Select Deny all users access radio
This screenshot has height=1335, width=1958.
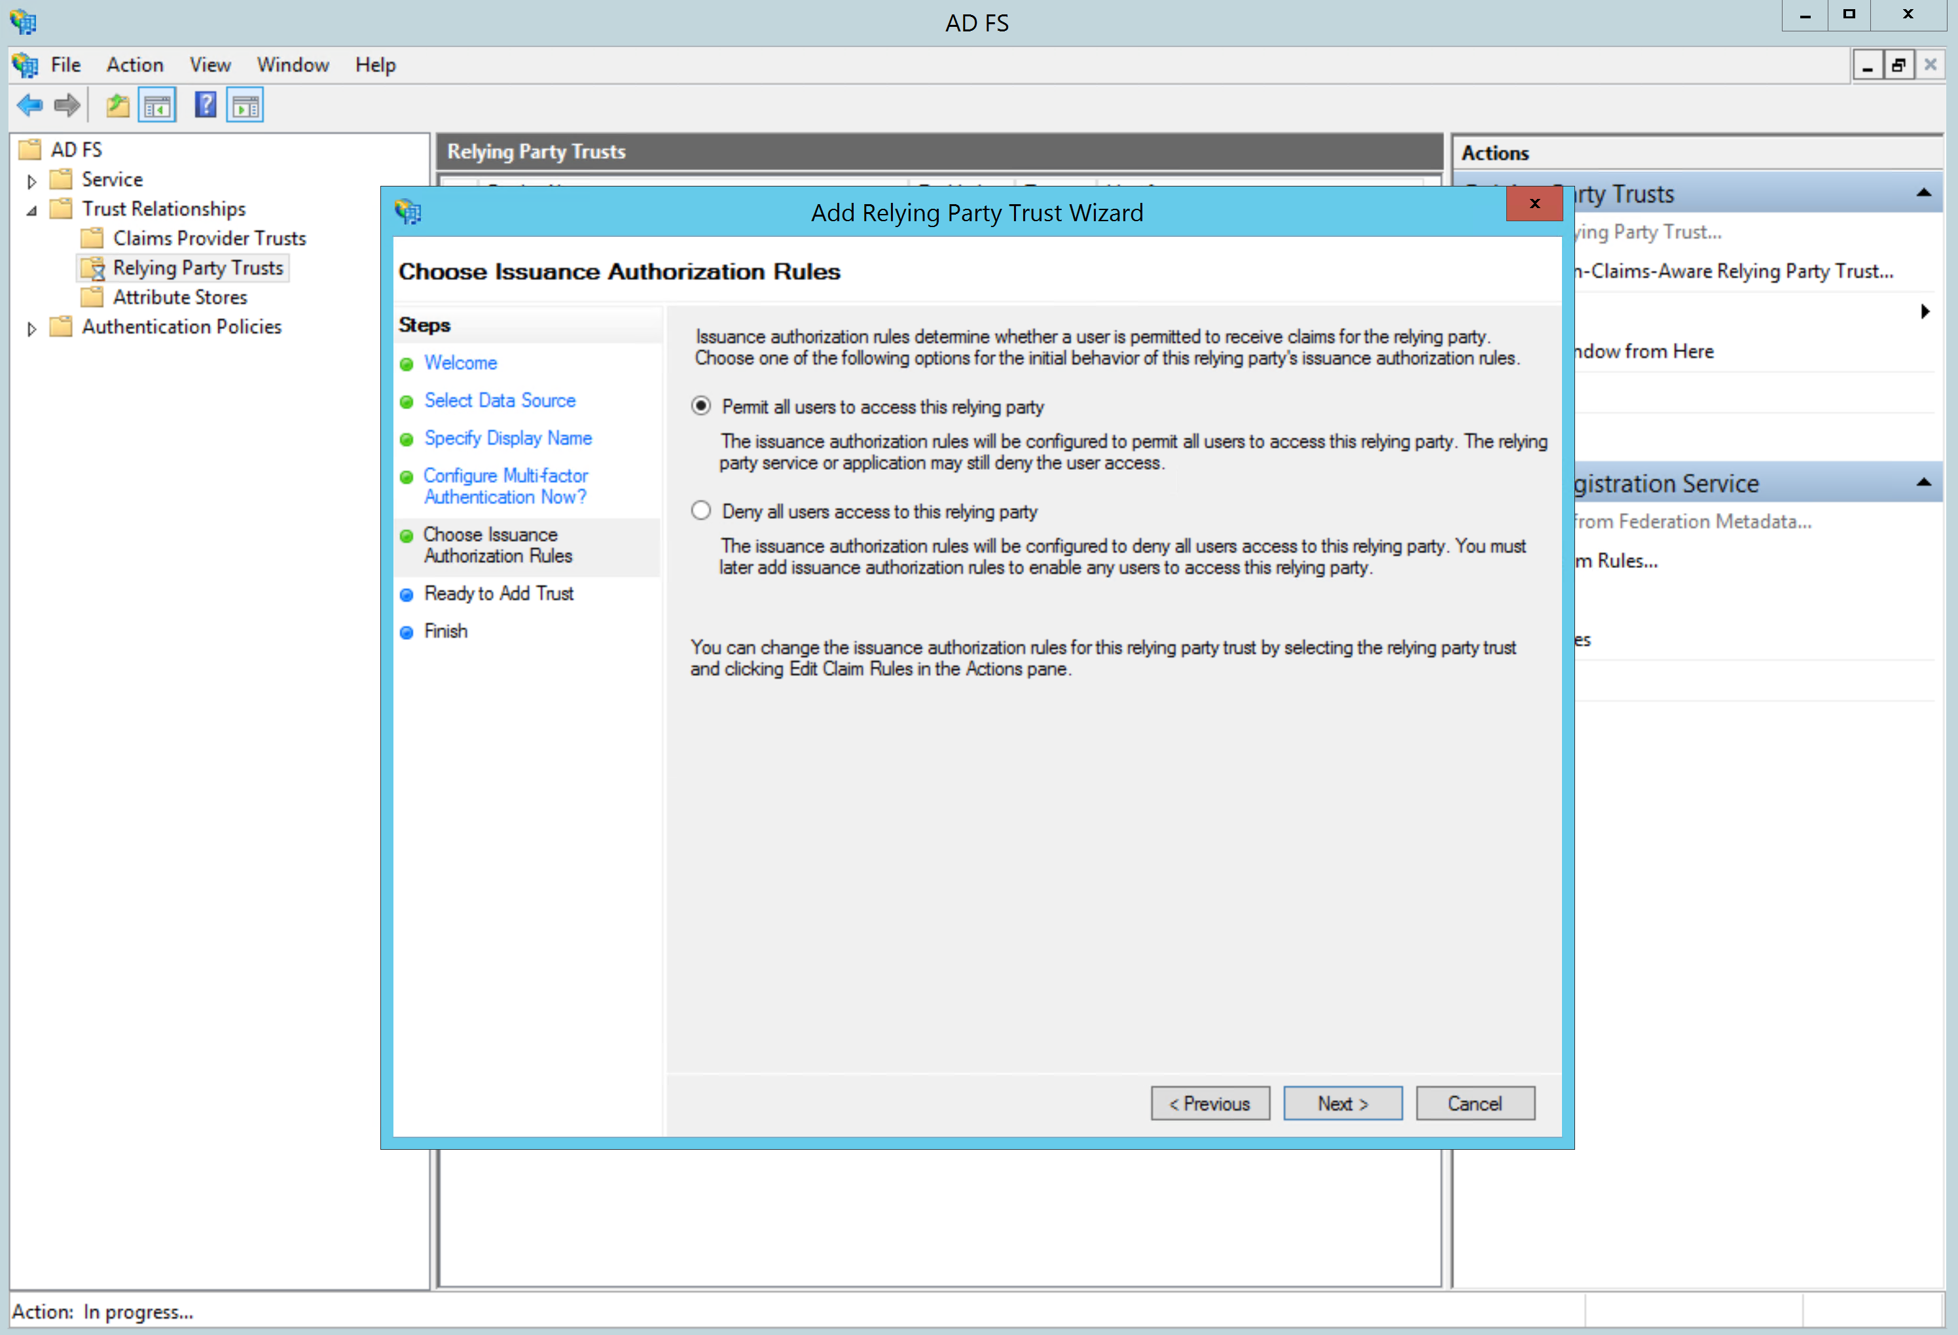pos(701,511)
